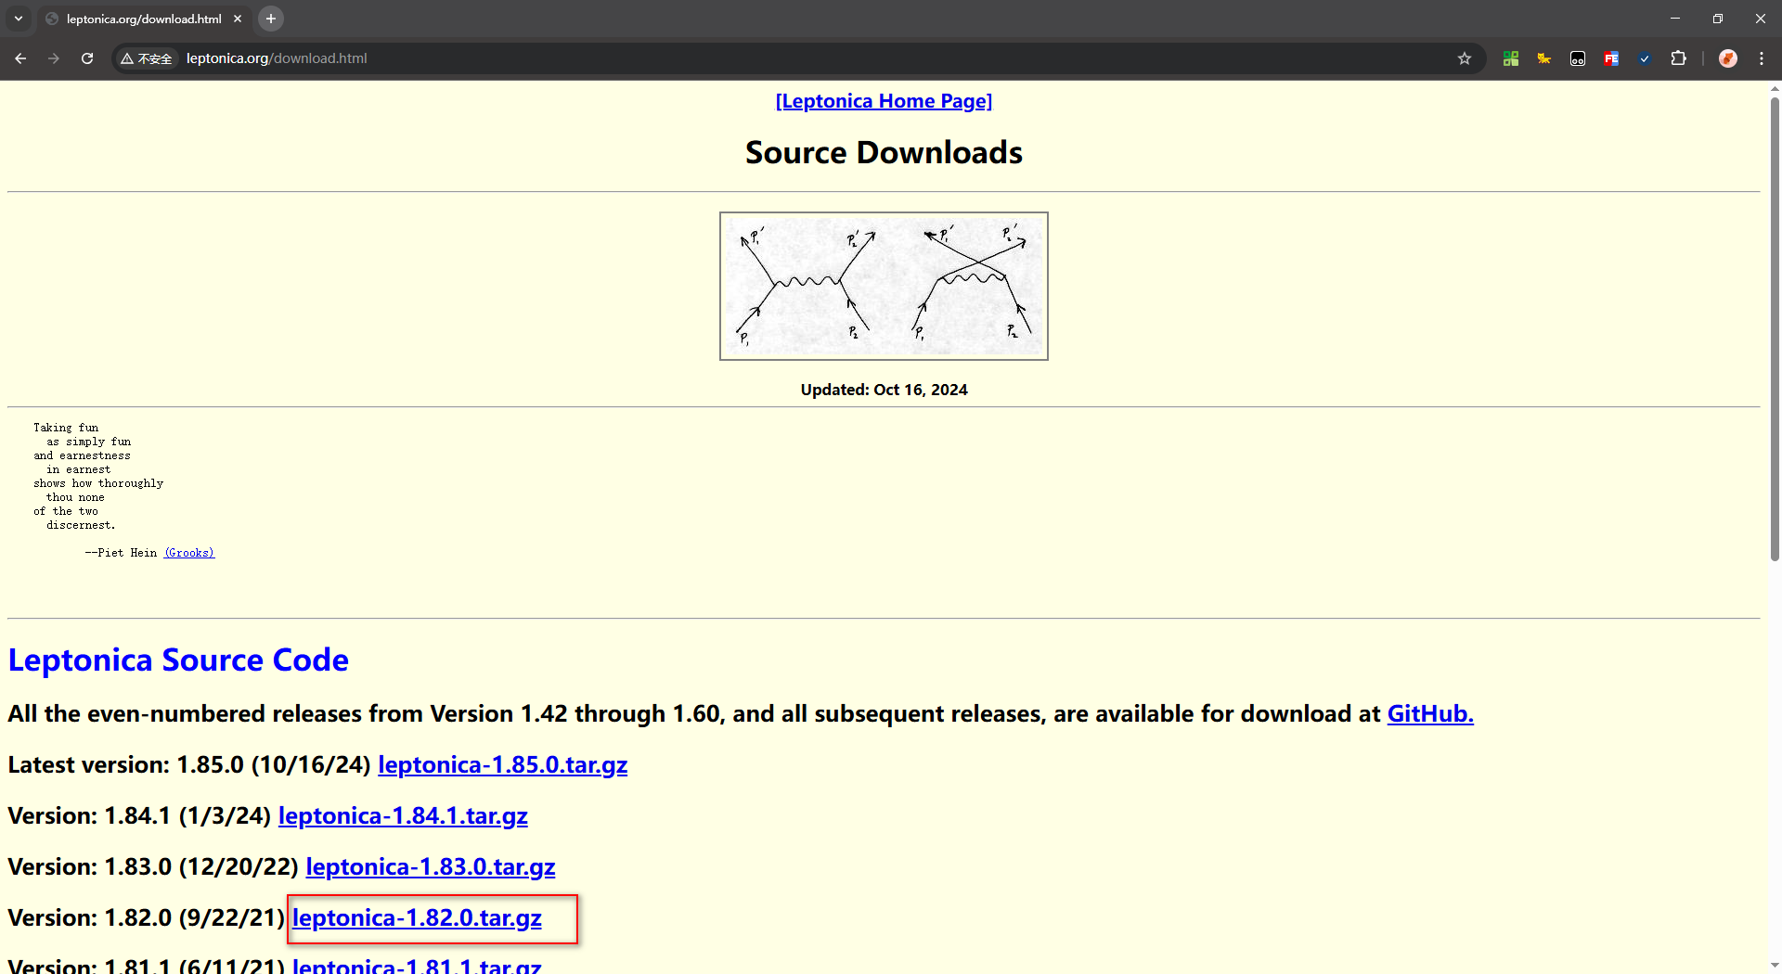Click the '--Piet Hein' attribution text
Viewport: 1782px width, 974px height.
pos(121,553)
